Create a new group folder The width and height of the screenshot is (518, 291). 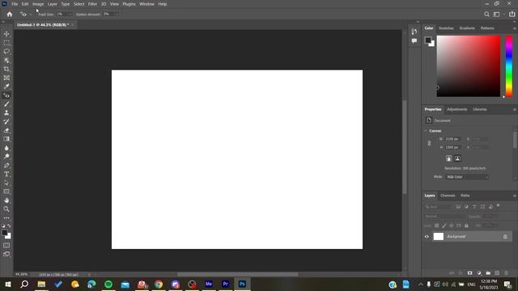488,273
